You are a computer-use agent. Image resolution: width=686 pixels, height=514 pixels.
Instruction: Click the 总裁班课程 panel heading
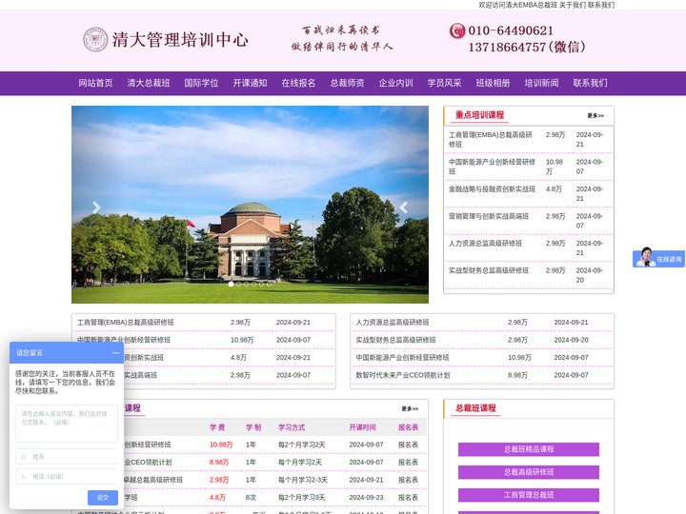coord(475,408)
